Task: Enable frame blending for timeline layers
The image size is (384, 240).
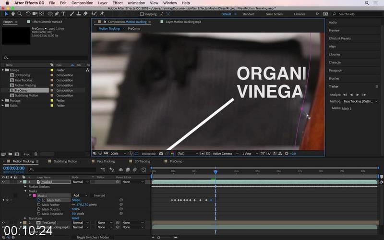Action: pyautogui.click(x=128, y=169)
